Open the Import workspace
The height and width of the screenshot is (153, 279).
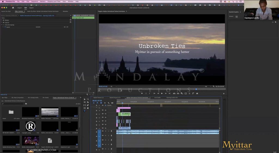click(x=20, y=8)
